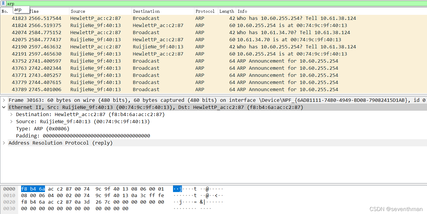Select packet 43763 row
Image resolution: width=427 pixels, height=214 pixels.
pos(214,68)
